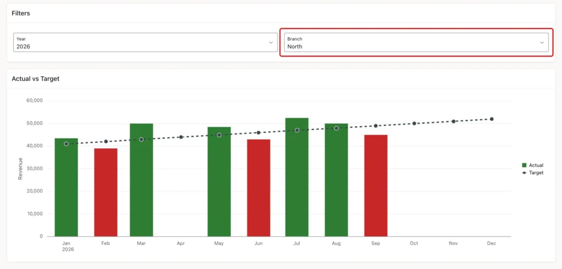Click the Apr x-axis label

(x=181, y=243)
